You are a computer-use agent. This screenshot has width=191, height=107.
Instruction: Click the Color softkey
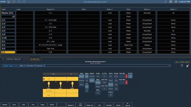click(x=24, y=105)
